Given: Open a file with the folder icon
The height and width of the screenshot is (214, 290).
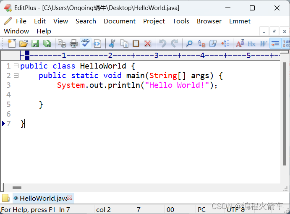Looking at the screenshot, I should pyautogui.click(x=24, y=43).
